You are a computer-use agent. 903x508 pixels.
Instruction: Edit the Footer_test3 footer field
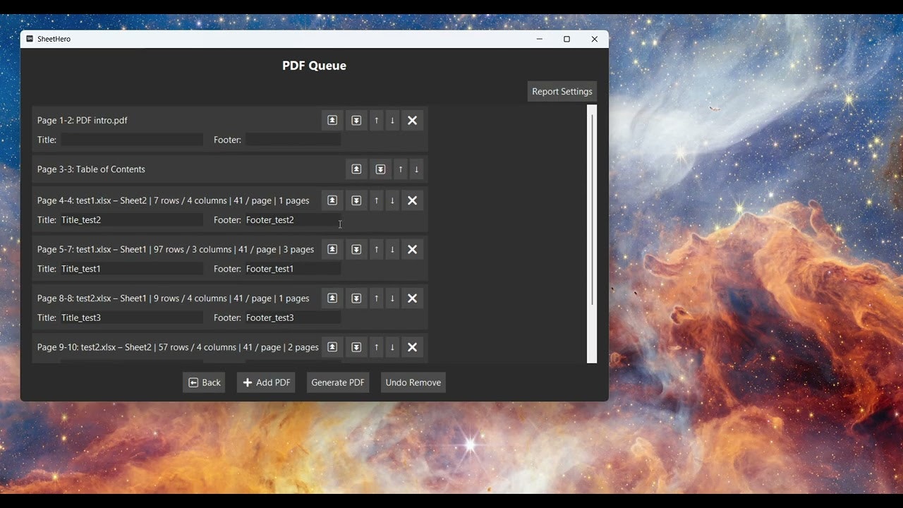[293, 317]
